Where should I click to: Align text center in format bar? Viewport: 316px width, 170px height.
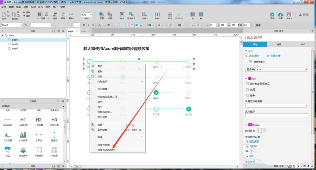[121, 25]
